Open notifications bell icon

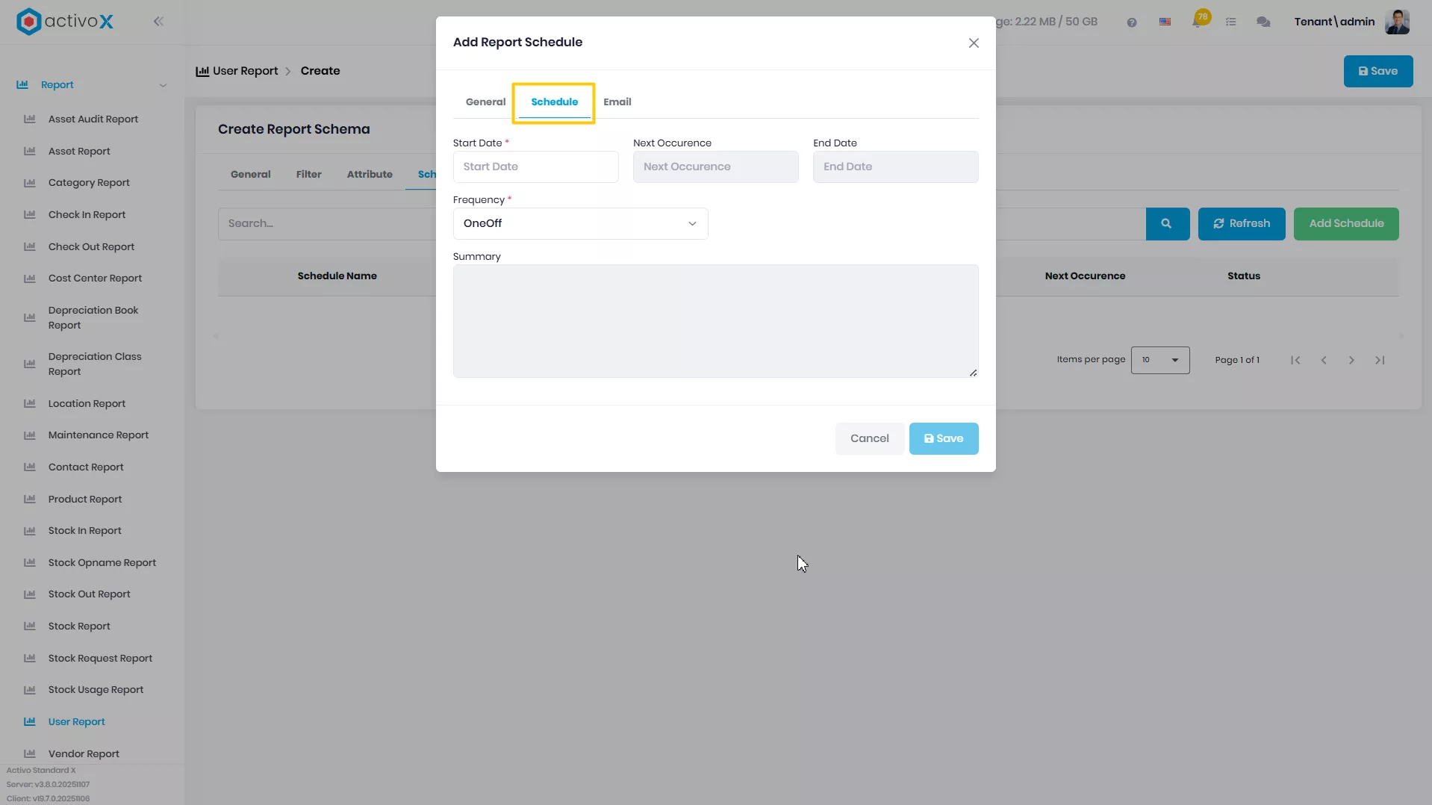(1198, 21)
